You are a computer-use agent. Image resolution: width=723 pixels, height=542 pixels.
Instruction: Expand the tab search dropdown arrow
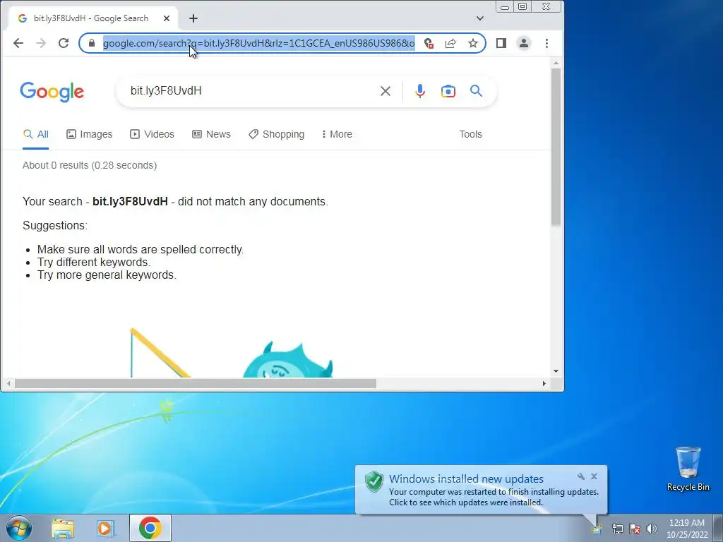480,18
